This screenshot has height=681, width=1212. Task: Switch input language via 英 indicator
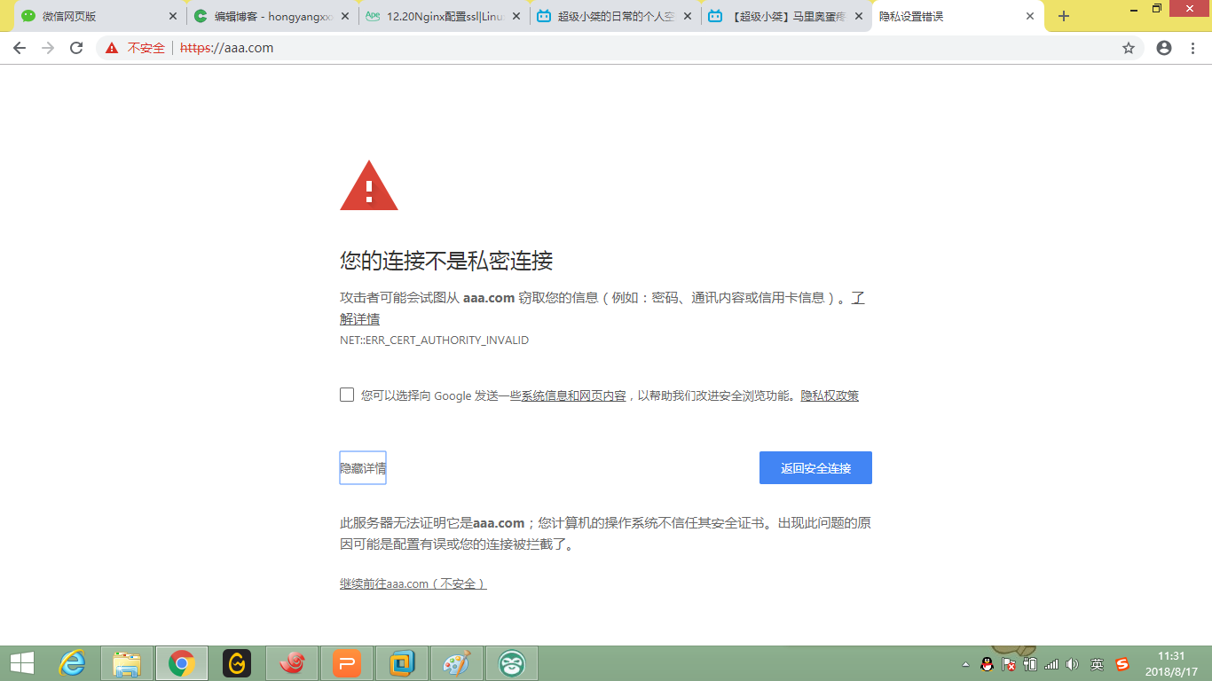[x=1098, y=664]
